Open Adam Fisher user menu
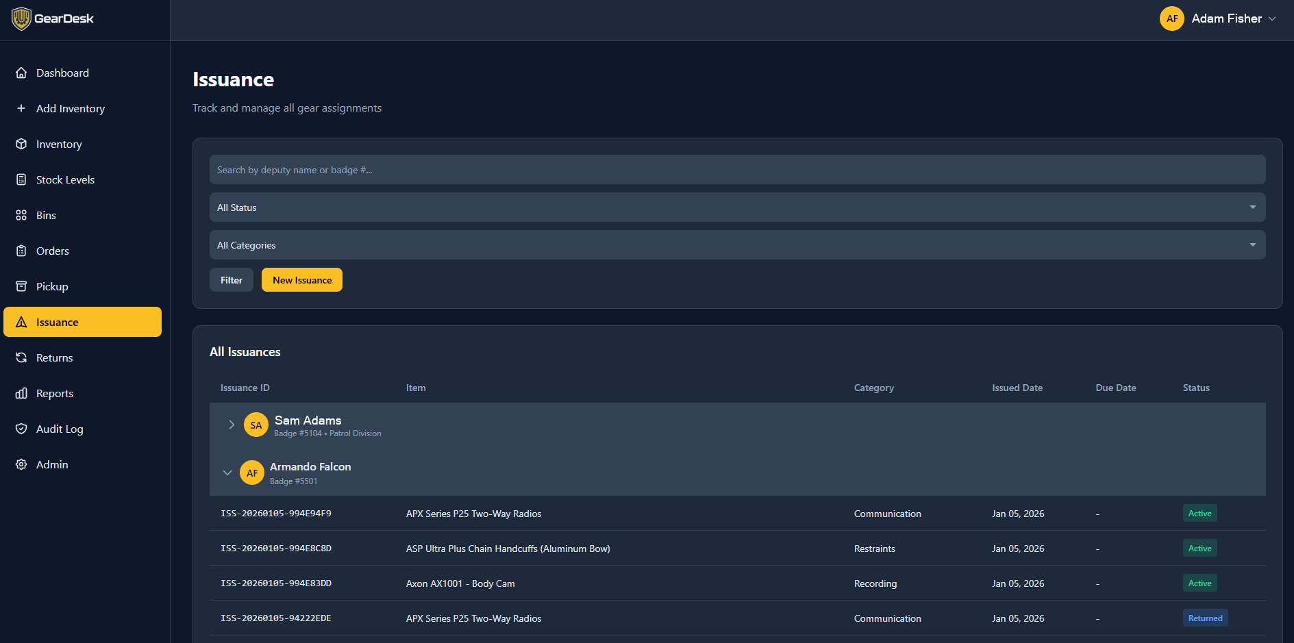Viewport: 1294px width, 643px height. (x=1218, y=18)
